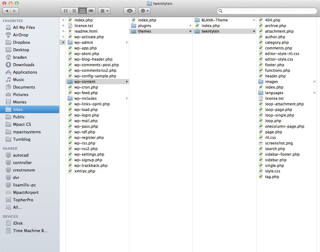The height and width of the screenshot is (252, 320).
Task: Select the wp-content folder
Action: coord(97,82)
